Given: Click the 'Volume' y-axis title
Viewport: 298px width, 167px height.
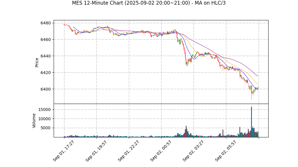Looking at the screenshot, I should coord(34,121).
